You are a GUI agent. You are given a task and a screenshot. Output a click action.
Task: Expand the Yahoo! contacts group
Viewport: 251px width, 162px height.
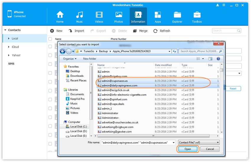tap(16, 55)
